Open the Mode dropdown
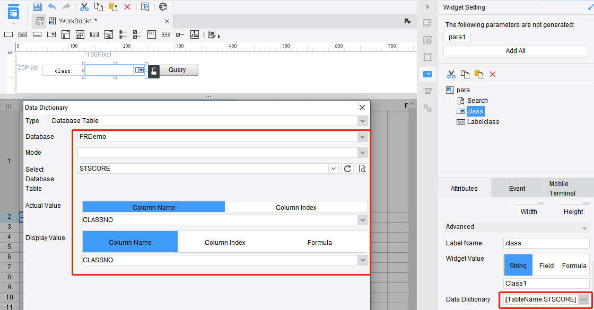This screenshot has width=594, height=310. [x=363, y=153]
